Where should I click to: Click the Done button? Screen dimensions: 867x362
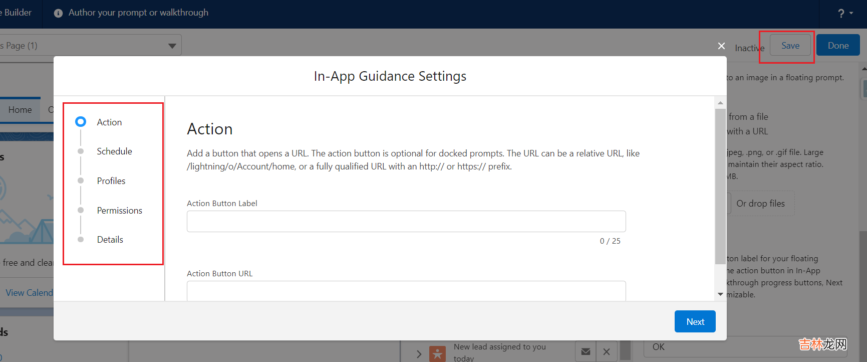tap(838, 46)
